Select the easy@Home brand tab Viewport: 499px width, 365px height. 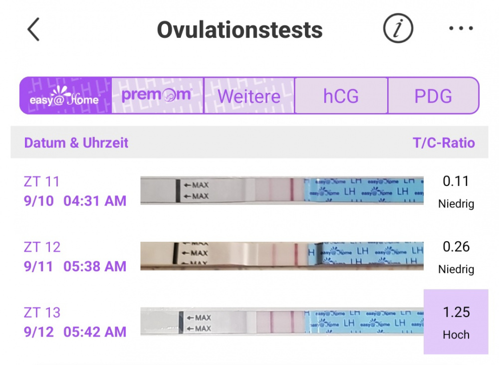pos(65,95)
